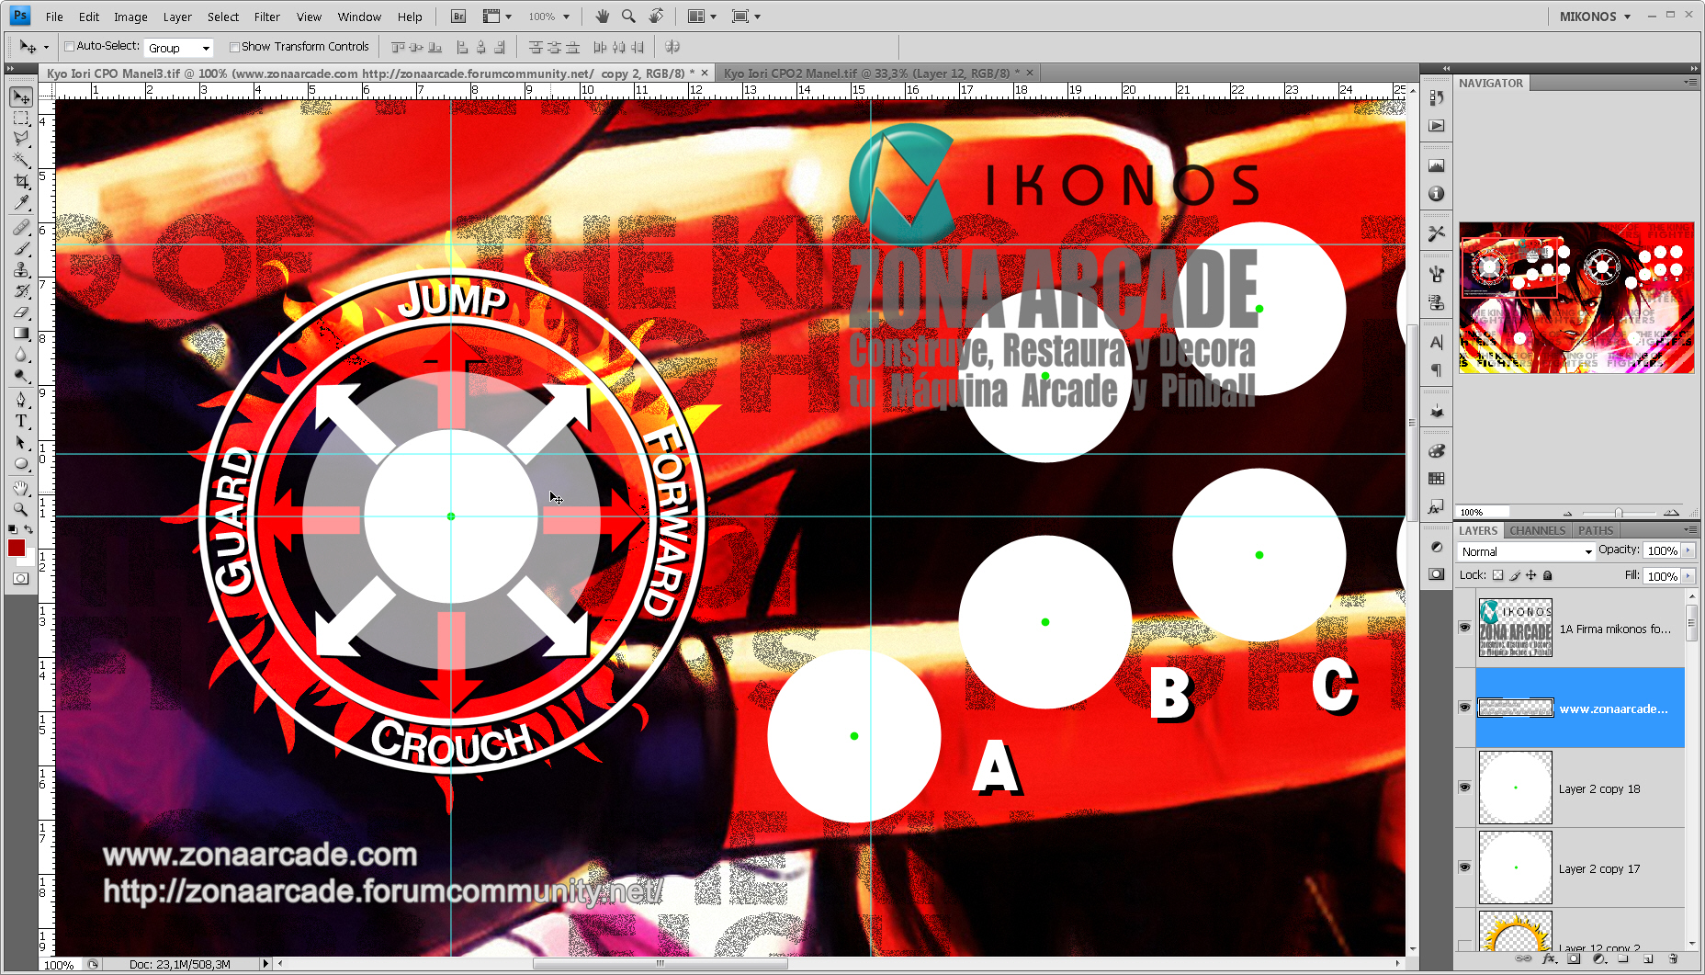Select the Brush tool

21,248
